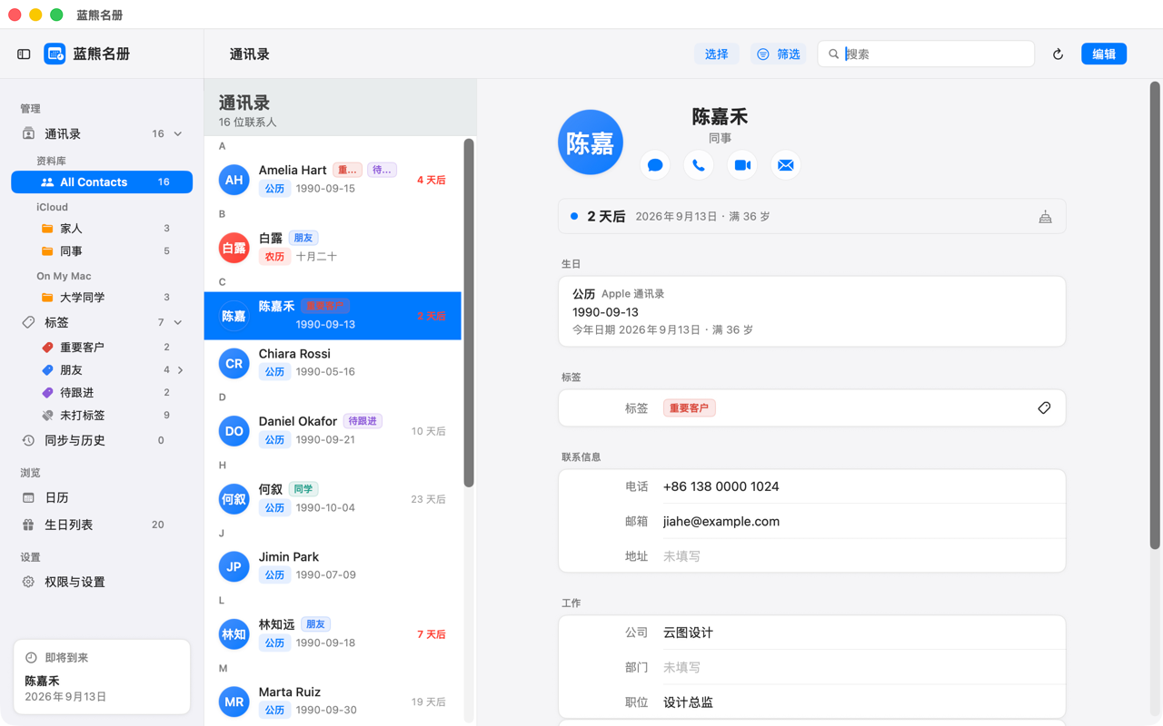This screenshot has width=1163, height=726.
Task: Click the selected 陈嘉禾 list row
Action: click(333, 316)
